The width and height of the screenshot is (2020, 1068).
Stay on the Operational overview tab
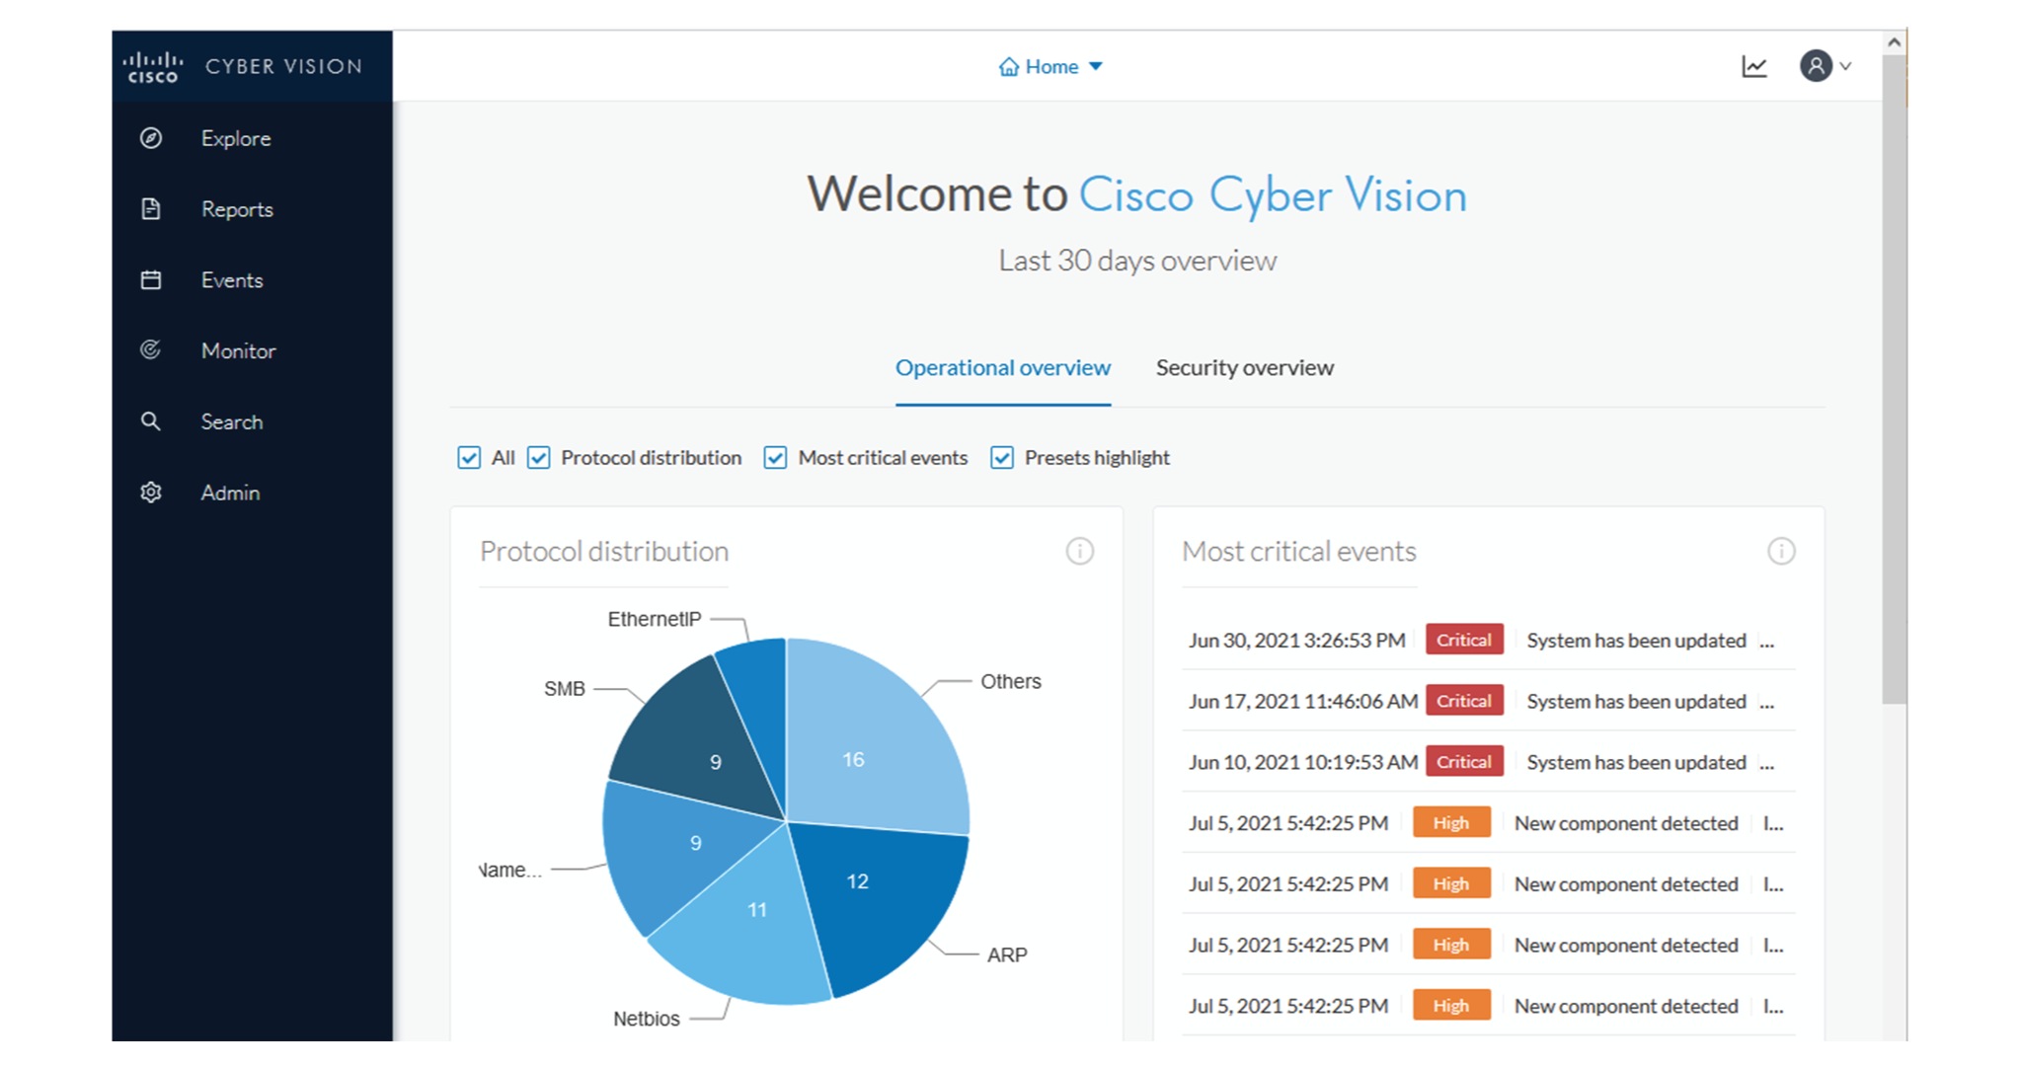pyautogui.click(x=1002, y=367)
